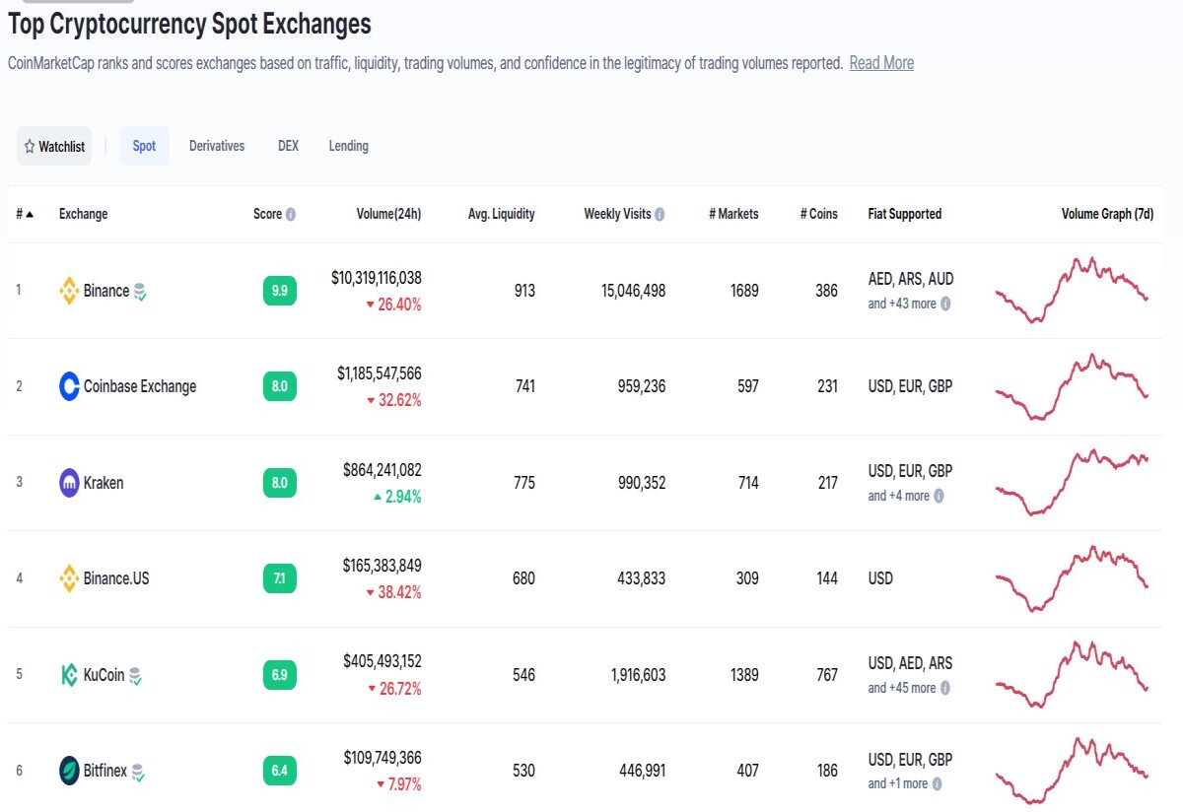
Task: Click the Bitfinex logo icon
Action: [69, 771]
